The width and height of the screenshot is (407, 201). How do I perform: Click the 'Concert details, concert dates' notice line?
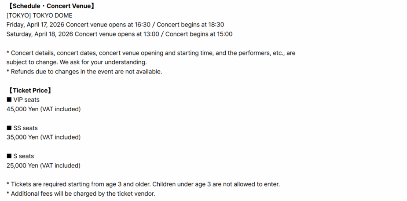pyautogui.click(x=151, y=53)
